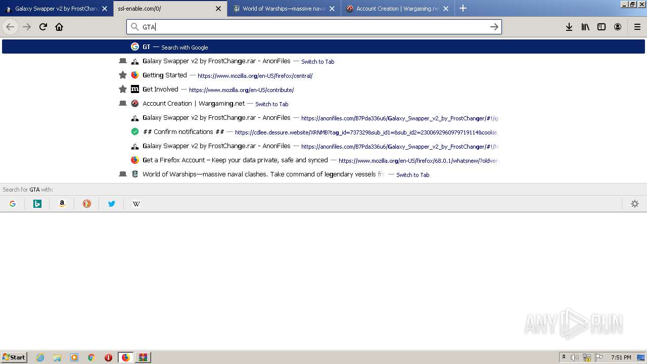Screen dimensions: 647x364
Task: Select Get a Firefox Account suggestion
Action: coord(323,160)
